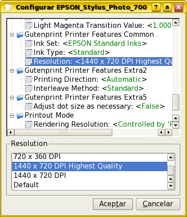Select Gutenprint Printer Features Extra5 label
This screenshot has height=217, width=187.
(85, 97)
